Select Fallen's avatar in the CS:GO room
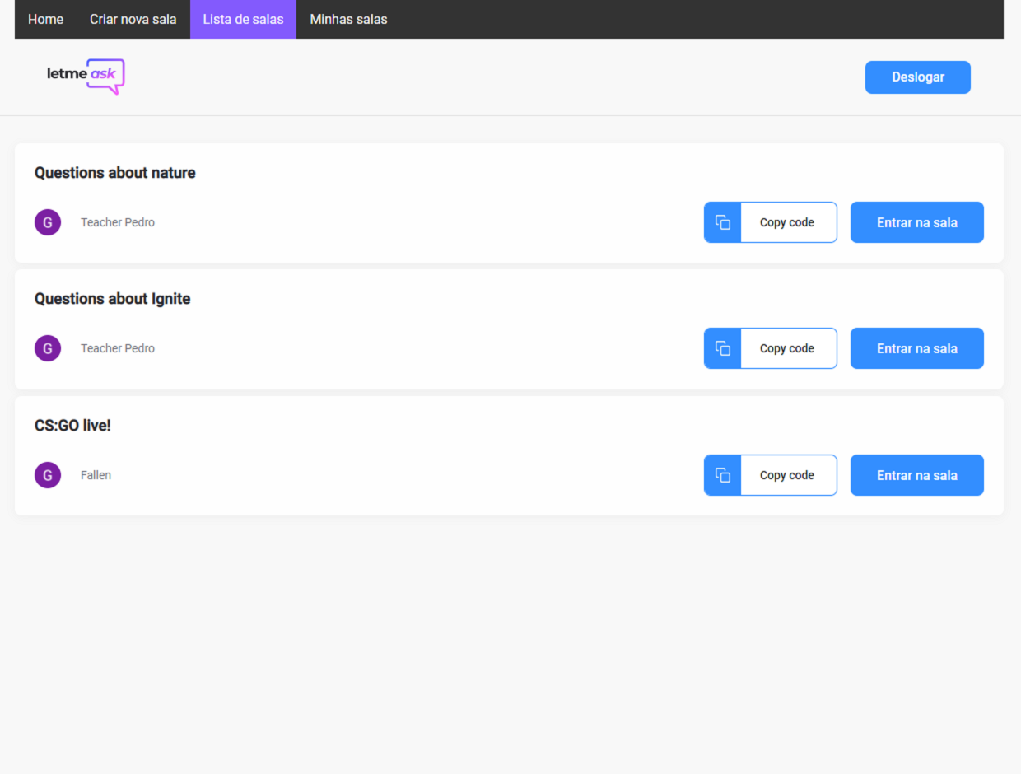Screen dimensions: 1021x774 click(47, 474)
